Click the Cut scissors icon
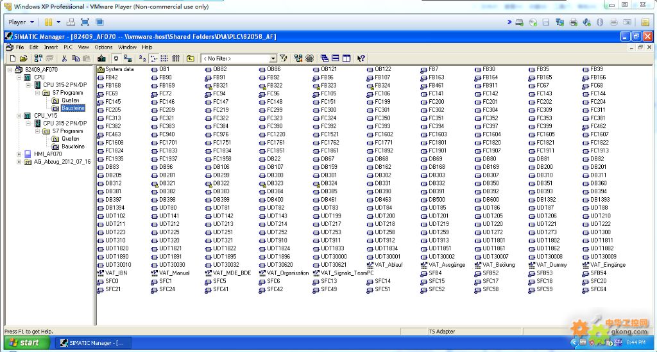Screen dimensions: 657x352 64,58
